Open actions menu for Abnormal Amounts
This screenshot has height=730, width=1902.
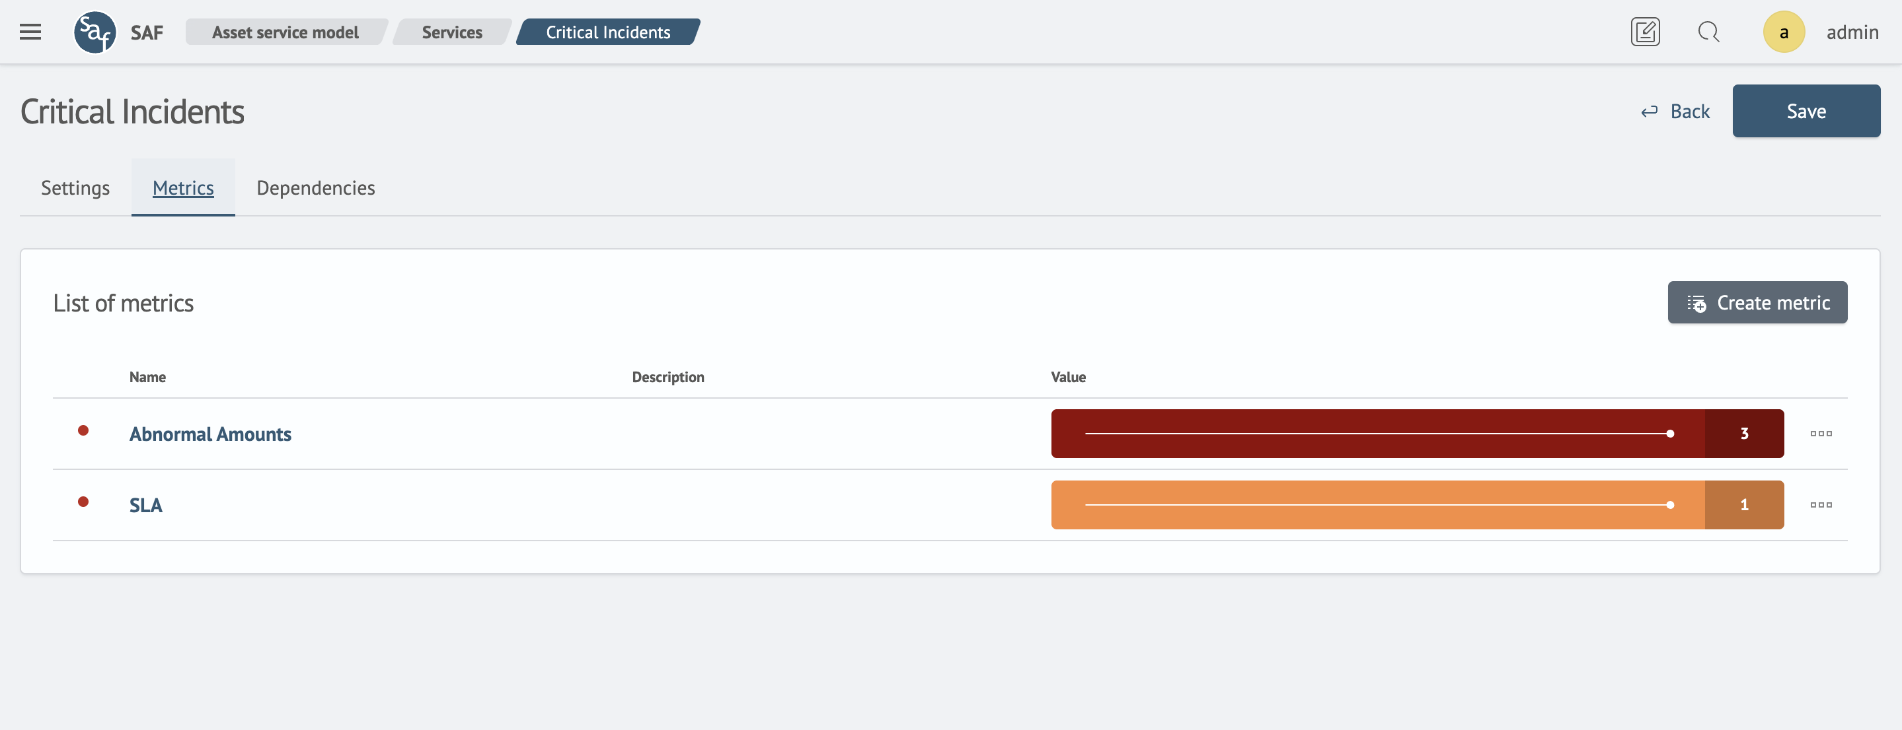[1821, 434]
